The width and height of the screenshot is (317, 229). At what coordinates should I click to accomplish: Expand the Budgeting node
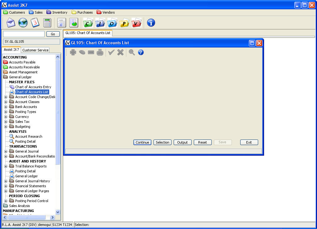point(6,127)
